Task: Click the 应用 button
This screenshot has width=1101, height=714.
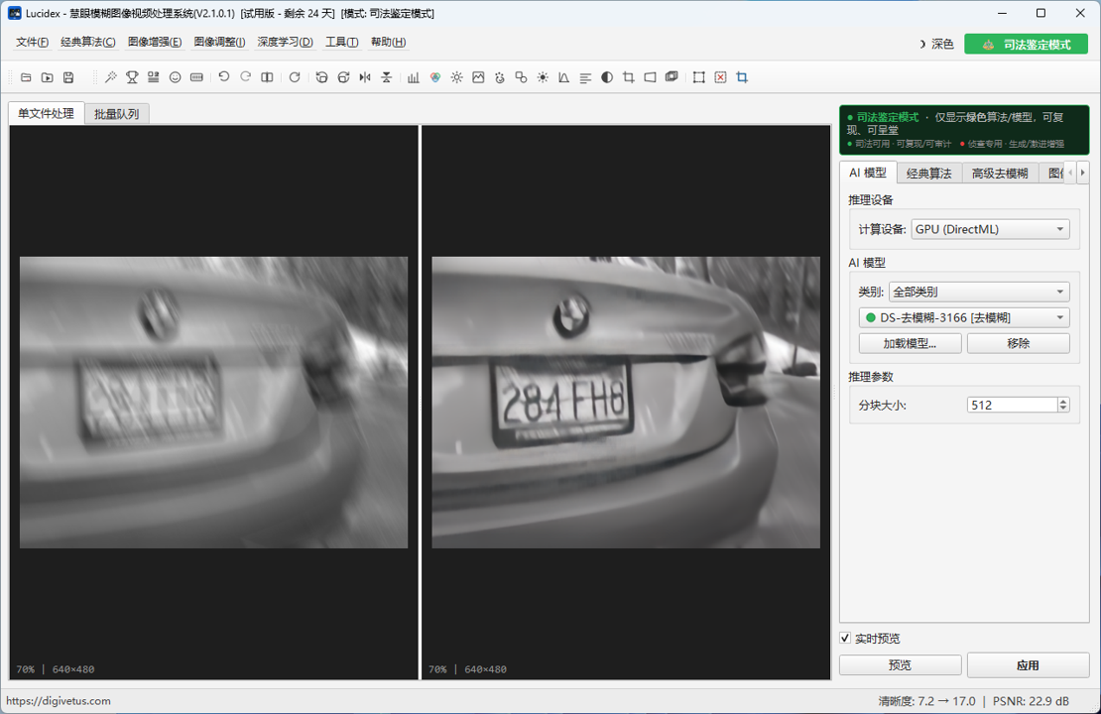Action: (x=1028, y=664)
